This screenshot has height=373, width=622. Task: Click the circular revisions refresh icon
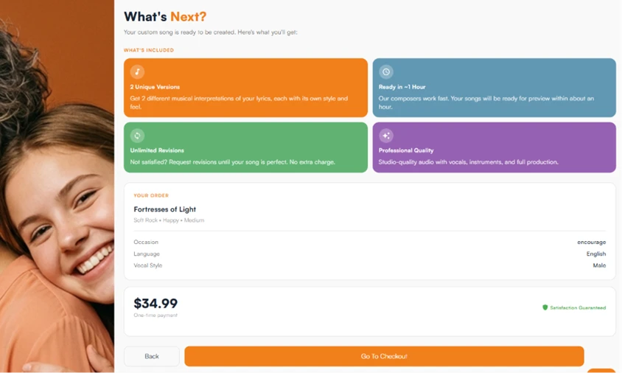[x=137, y=136]
